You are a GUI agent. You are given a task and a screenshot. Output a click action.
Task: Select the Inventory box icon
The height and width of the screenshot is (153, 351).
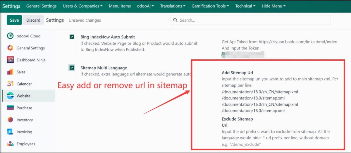pyautogui.click(x=10, y=120)
